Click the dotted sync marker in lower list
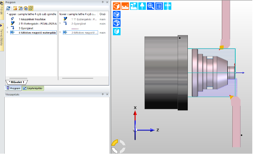 coord(75,29)
